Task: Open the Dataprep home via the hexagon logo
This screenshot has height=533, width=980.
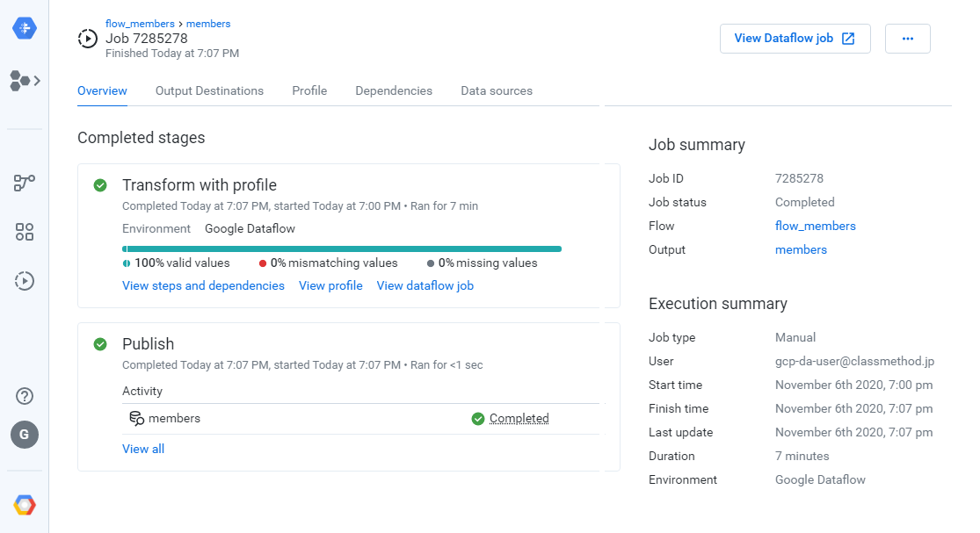Action: coord(24,28)
